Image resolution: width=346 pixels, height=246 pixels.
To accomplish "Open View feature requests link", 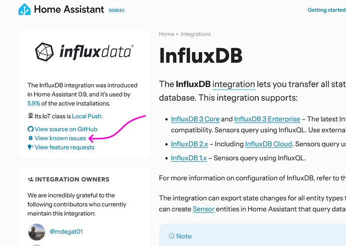I will (x=64, y=147).
